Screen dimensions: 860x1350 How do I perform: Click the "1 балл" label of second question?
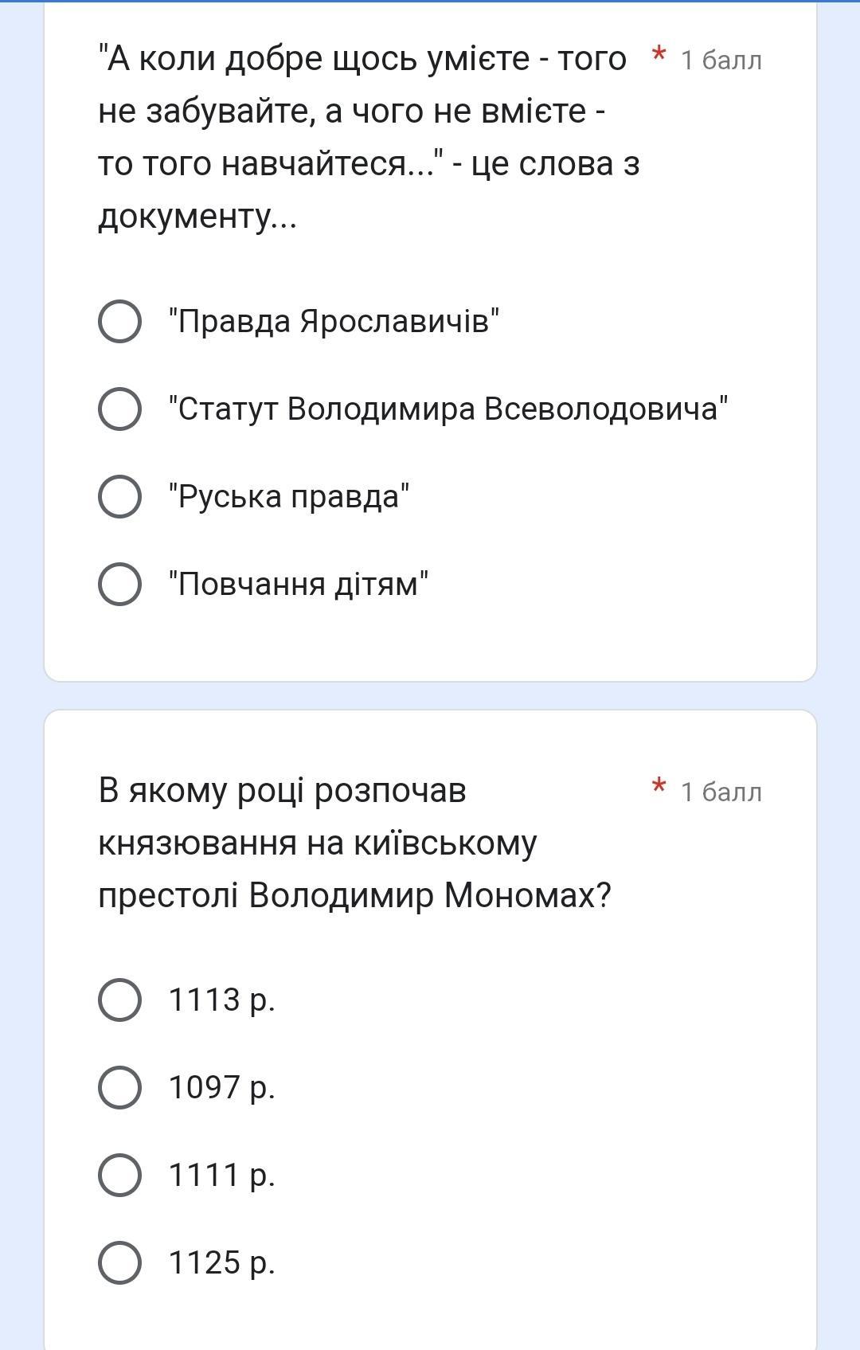click(x=721, y=792)
